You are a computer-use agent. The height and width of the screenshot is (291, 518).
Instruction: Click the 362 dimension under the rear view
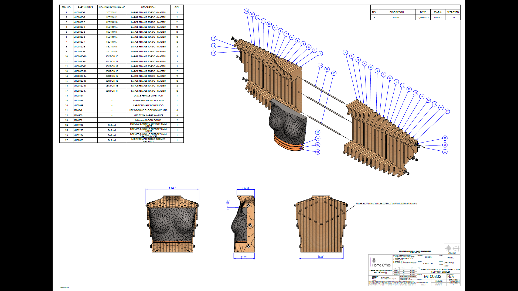click(321, 257)
